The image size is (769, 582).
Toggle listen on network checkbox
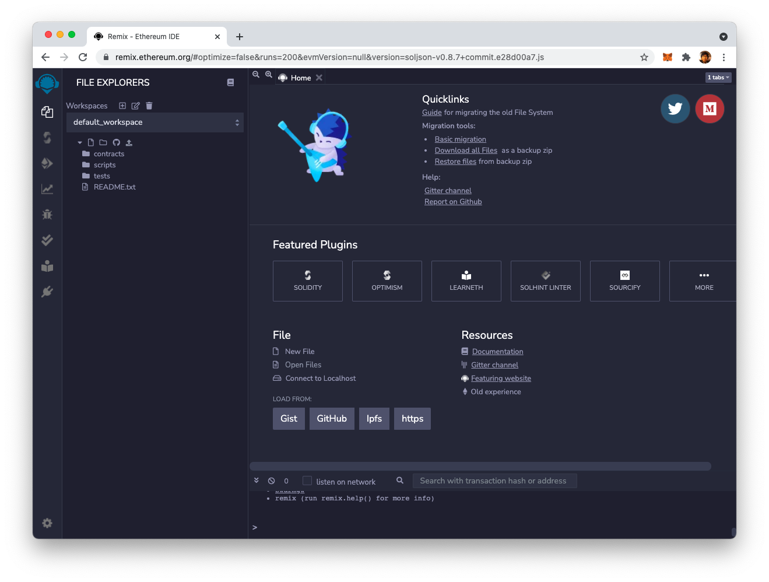point(307,481)
